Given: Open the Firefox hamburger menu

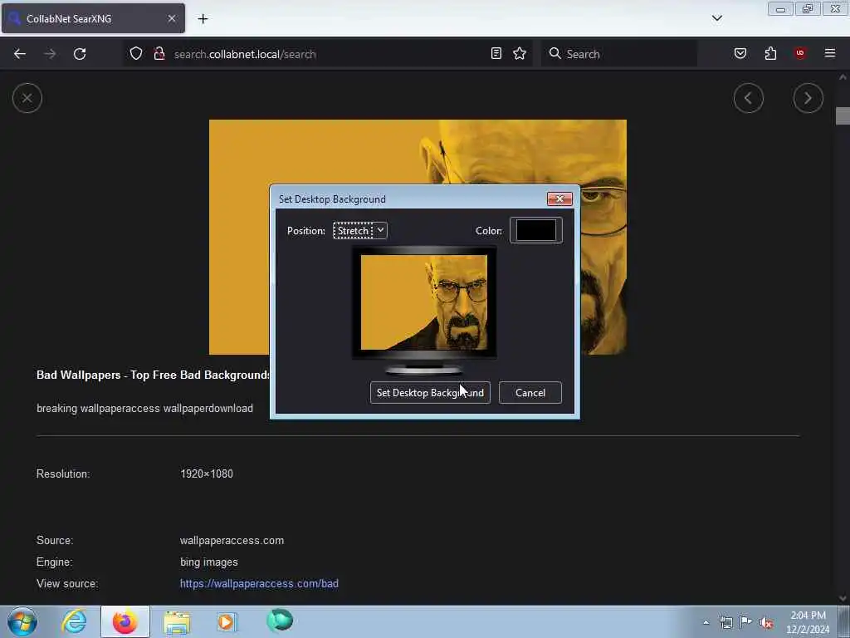Looking at the screenshot, I should (x=829, y=53).
